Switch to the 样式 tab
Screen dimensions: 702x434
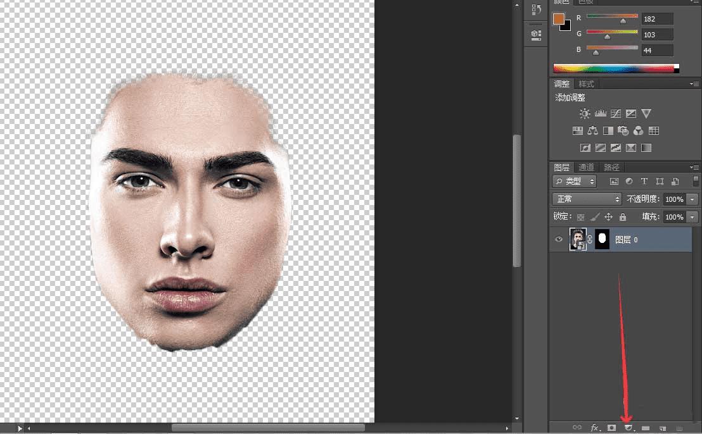tap(586, 84)
